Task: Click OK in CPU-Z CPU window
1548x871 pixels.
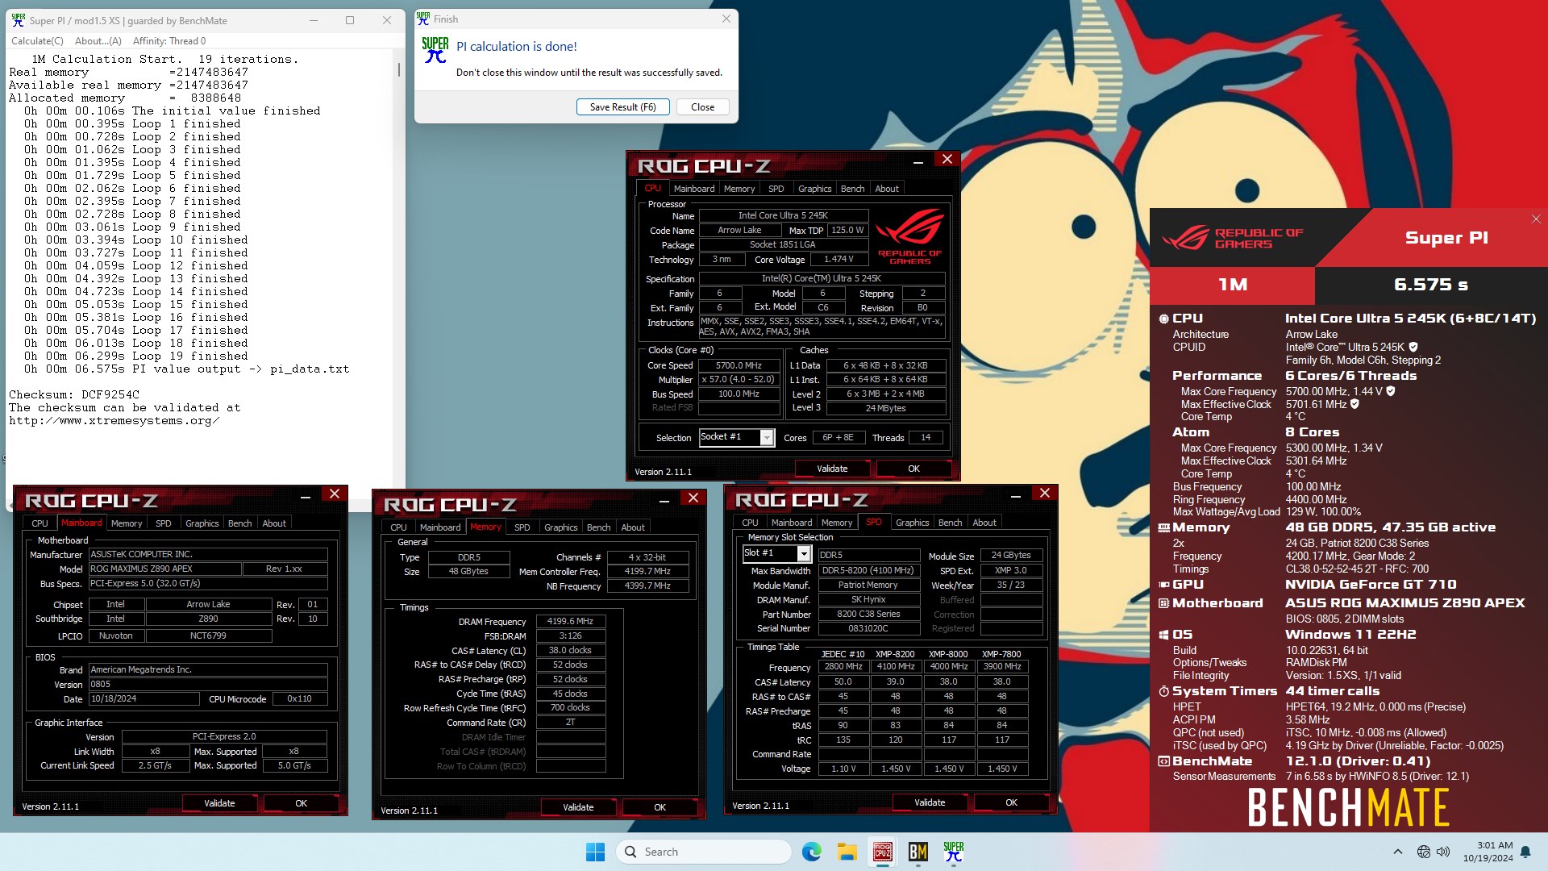Action: click(913, 469)
